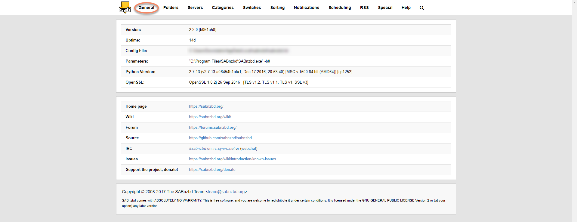This screenshot has height=222, width=577.
Task: Open the Folders settings tab
Action: coord(171,8)
